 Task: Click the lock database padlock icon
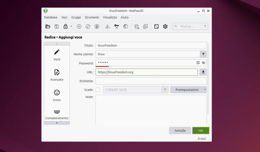click(x=66, y=26)
